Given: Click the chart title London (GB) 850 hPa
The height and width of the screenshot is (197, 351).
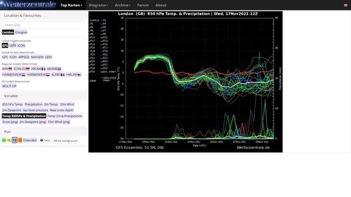Looking at the screenshot, I should coord(188,14).
